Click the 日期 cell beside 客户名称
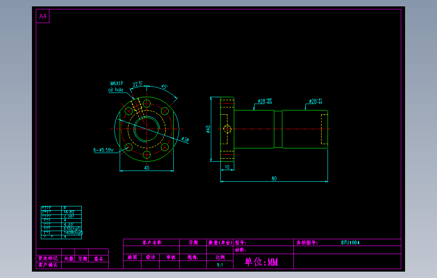 coord(193,243)
